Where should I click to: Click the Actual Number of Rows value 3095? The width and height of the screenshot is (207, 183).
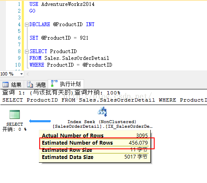tap(142, 136)
